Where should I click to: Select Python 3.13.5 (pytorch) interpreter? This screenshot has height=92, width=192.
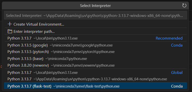click(x=95, y=52)
